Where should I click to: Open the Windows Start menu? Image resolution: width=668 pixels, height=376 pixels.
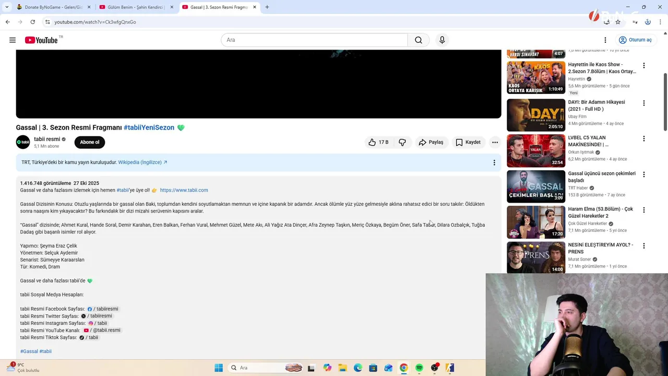[x=219, y=368]
